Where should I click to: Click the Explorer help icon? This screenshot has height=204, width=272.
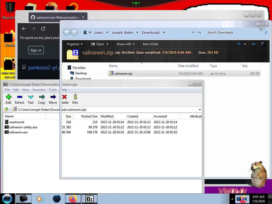point(263,44)
